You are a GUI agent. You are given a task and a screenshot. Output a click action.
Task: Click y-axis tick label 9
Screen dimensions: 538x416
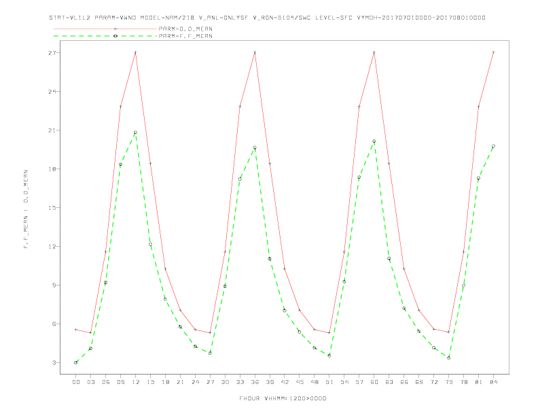[54, 285]
